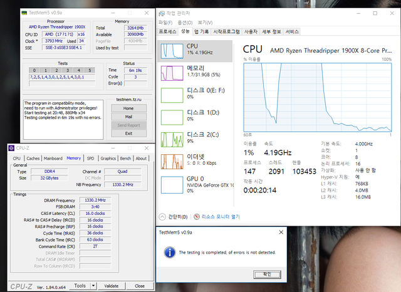Close the TestMem5 completion dialog

(x=281, y=232)
